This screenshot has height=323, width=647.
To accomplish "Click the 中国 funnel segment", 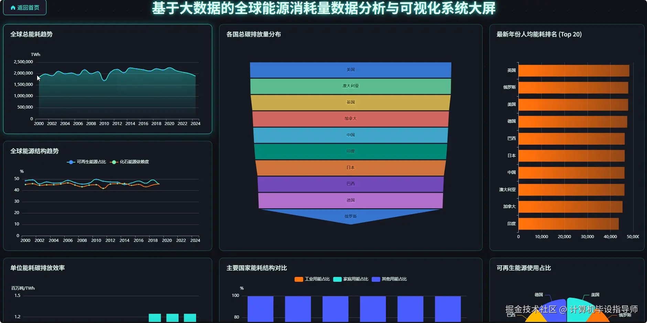I will (351, 135).
